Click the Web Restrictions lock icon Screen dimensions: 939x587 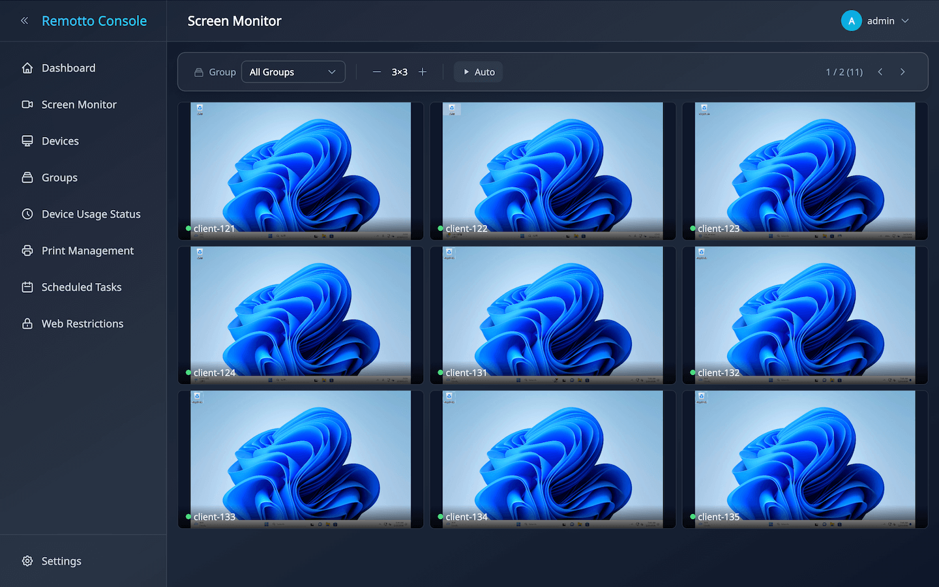[x=27, y=324]
